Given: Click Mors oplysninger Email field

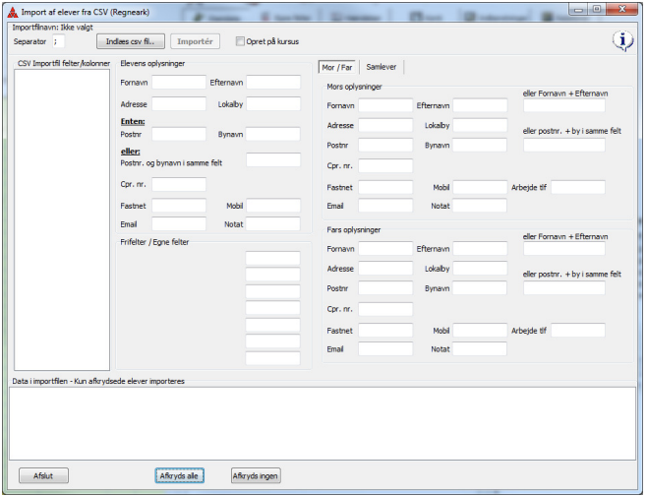Looking at the screenshot, I should coord(385,206).
